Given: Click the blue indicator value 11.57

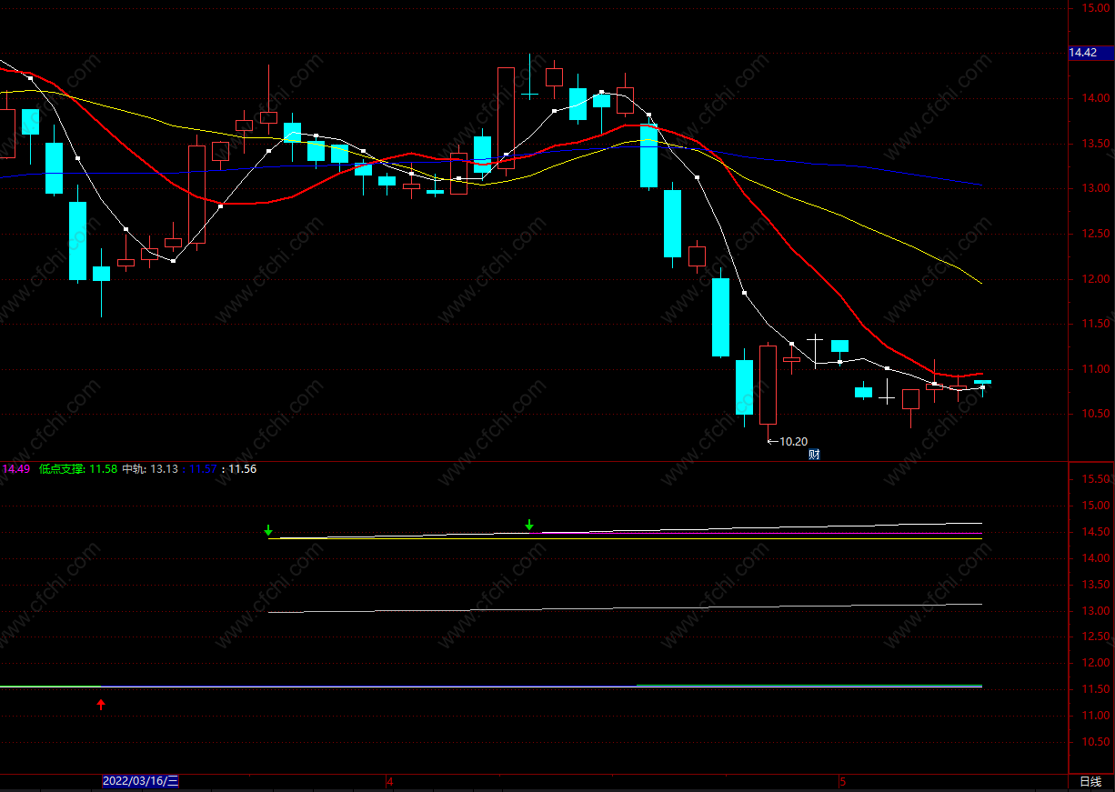Looking at the screenshot, I should pyautogui.click(x=203, y=469).
